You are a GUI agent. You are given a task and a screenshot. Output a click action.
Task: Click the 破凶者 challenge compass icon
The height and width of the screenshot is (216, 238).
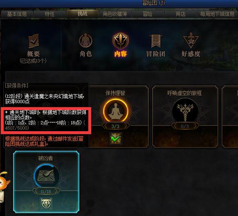[46, 176]
